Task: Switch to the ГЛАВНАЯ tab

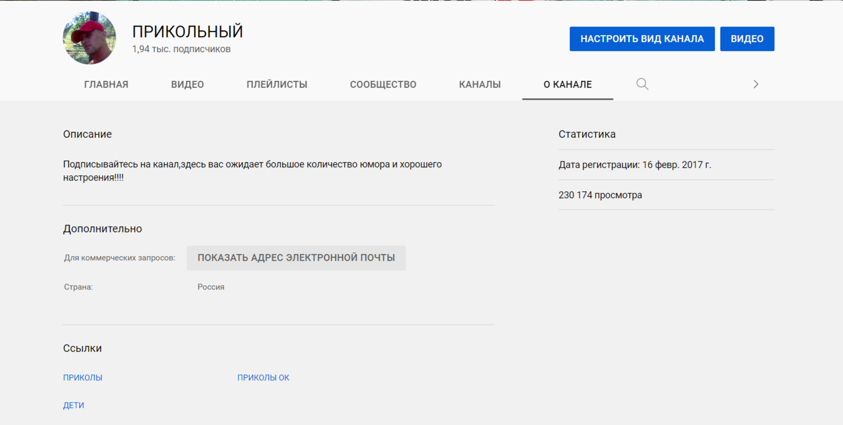Action: tap(106, 84)
